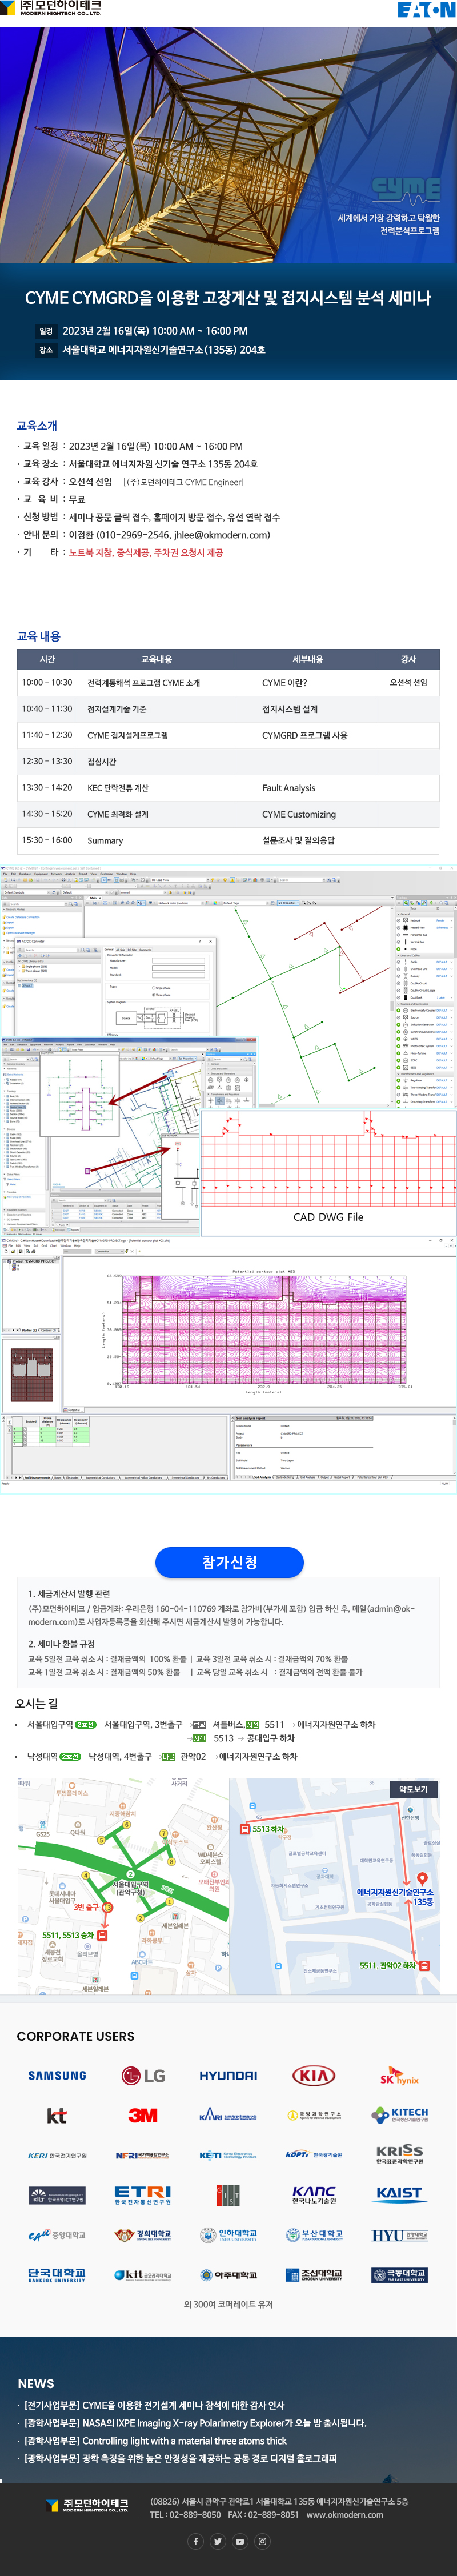The height and width of the screenshot is (2576, 457).
Task: Click the '오시는 길' directions heading
Action: [36, 1703]
